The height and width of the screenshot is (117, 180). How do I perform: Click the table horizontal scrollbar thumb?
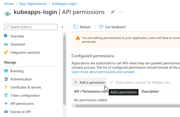(x=128, y=106)
